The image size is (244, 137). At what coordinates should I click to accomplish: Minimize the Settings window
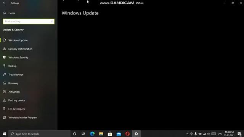(x=225, y=3)
